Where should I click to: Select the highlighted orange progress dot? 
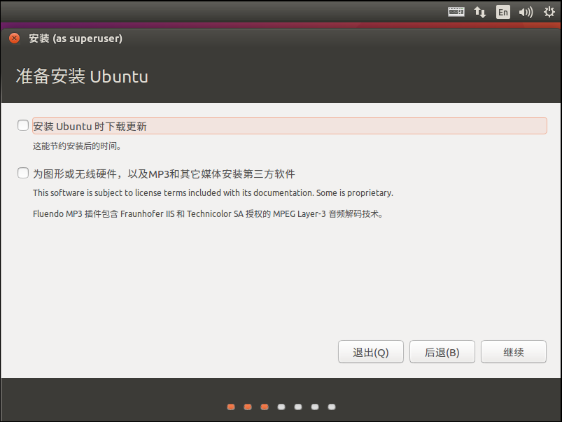tap(264, 407)
